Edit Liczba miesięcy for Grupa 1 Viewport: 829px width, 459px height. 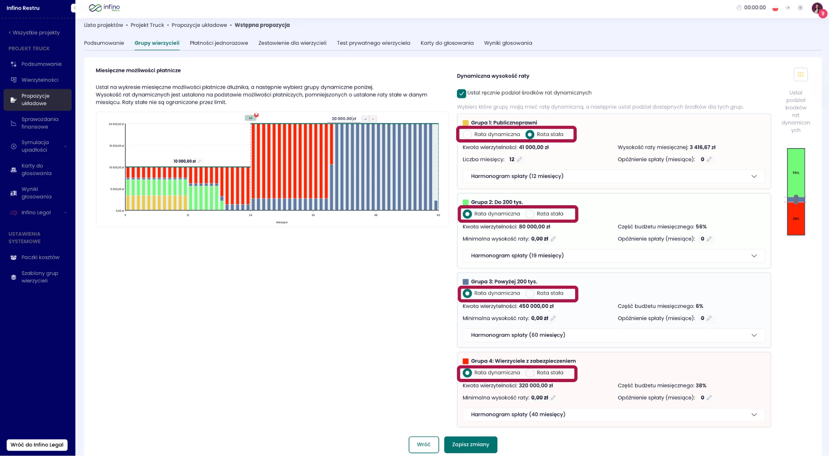[x=519, y=160]
